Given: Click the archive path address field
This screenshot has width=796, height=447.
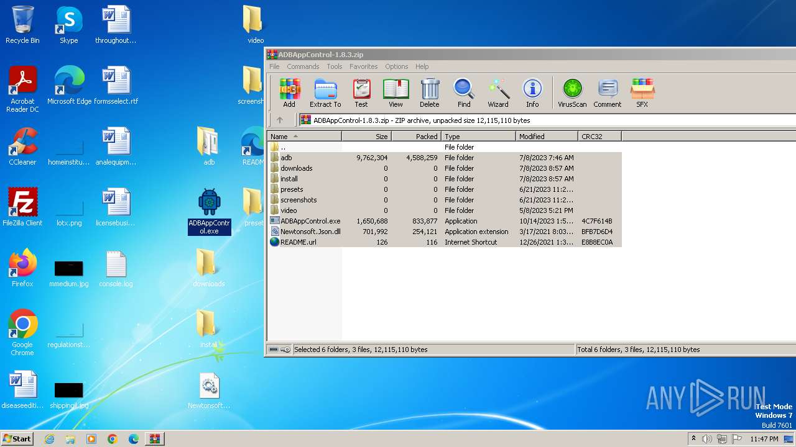Looking at the screenshot, I should (547, 120).
